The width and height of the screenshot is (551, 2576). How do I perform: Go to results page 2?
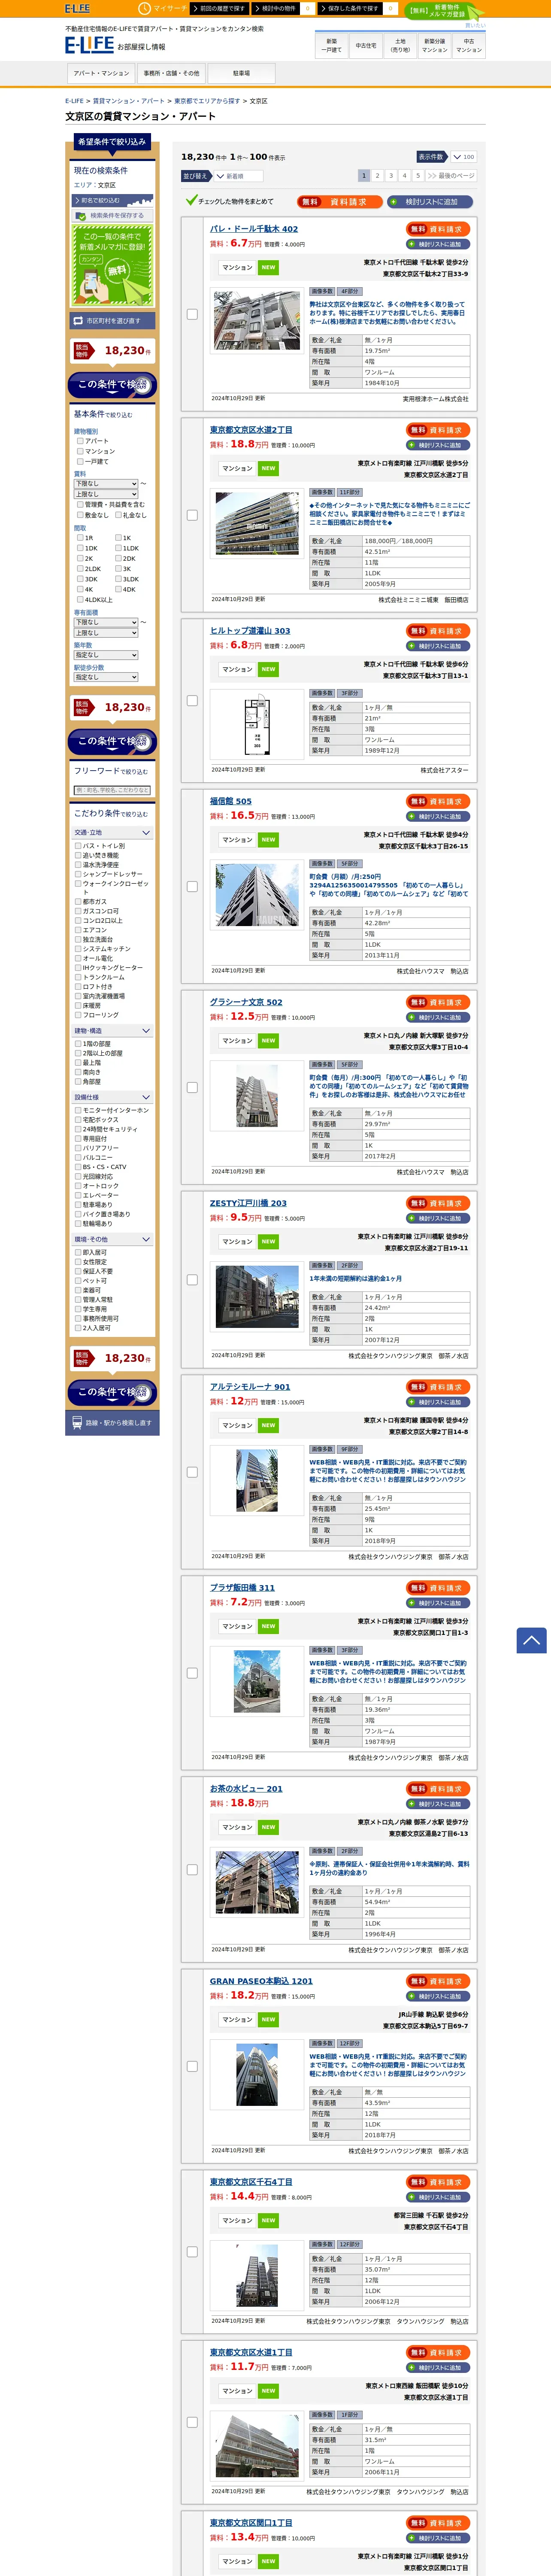(378, 176)
